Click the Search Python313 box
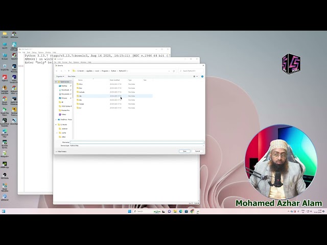This screenshot has height=245, width=327. click(x=189, y=71)
